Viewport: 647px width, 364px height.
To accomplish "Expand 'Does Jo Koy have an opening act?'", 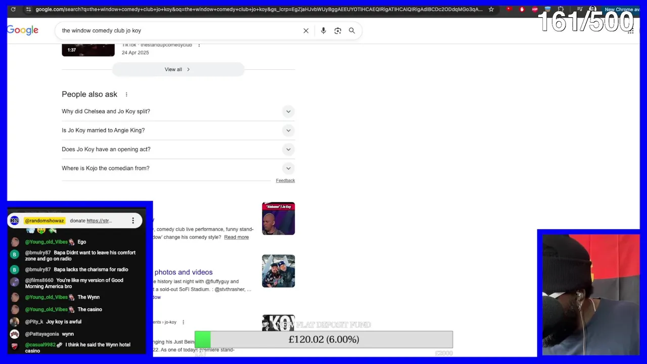I will [x=178, y=149].
